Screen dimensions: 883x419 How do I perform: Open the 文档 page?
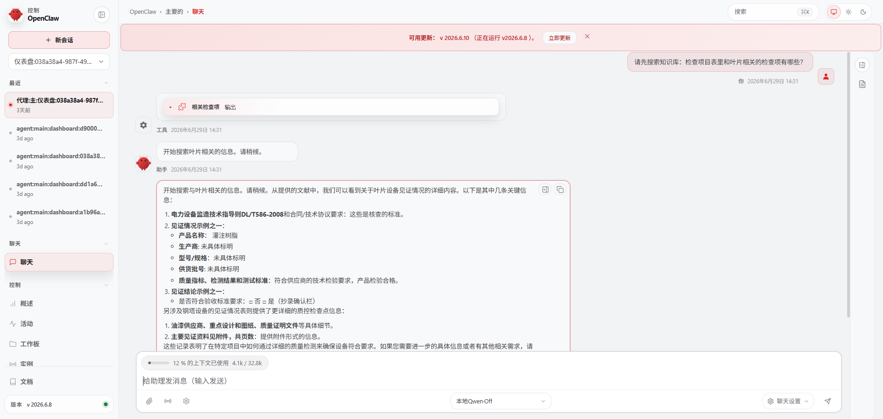pyautogui.click(x=59, y=382)
